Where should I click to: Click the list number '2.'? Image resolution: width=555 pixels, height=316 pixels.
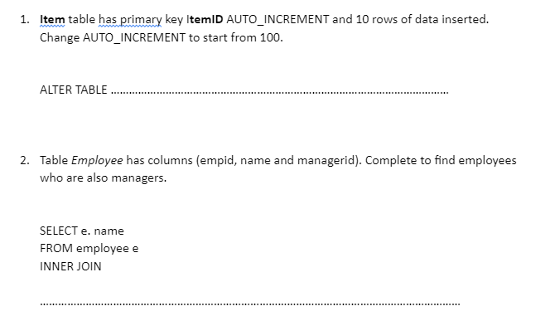click(24, 160)
